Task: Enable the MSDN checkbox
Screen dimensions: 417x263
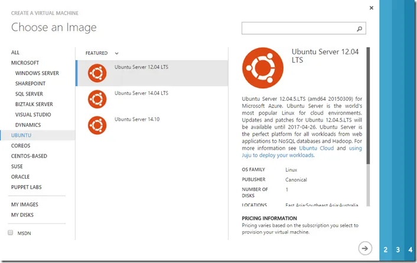Action: (11, 233)
